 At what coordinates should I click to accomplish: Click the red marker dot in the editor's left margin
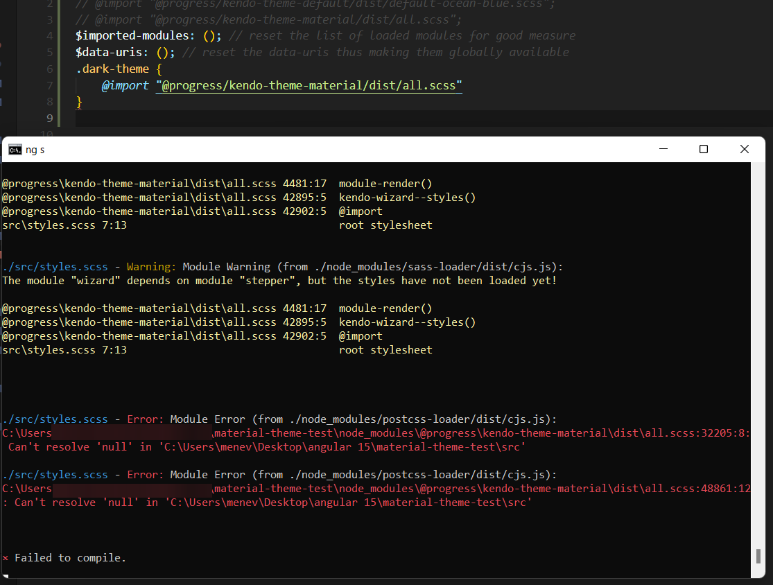pos(1,44)
